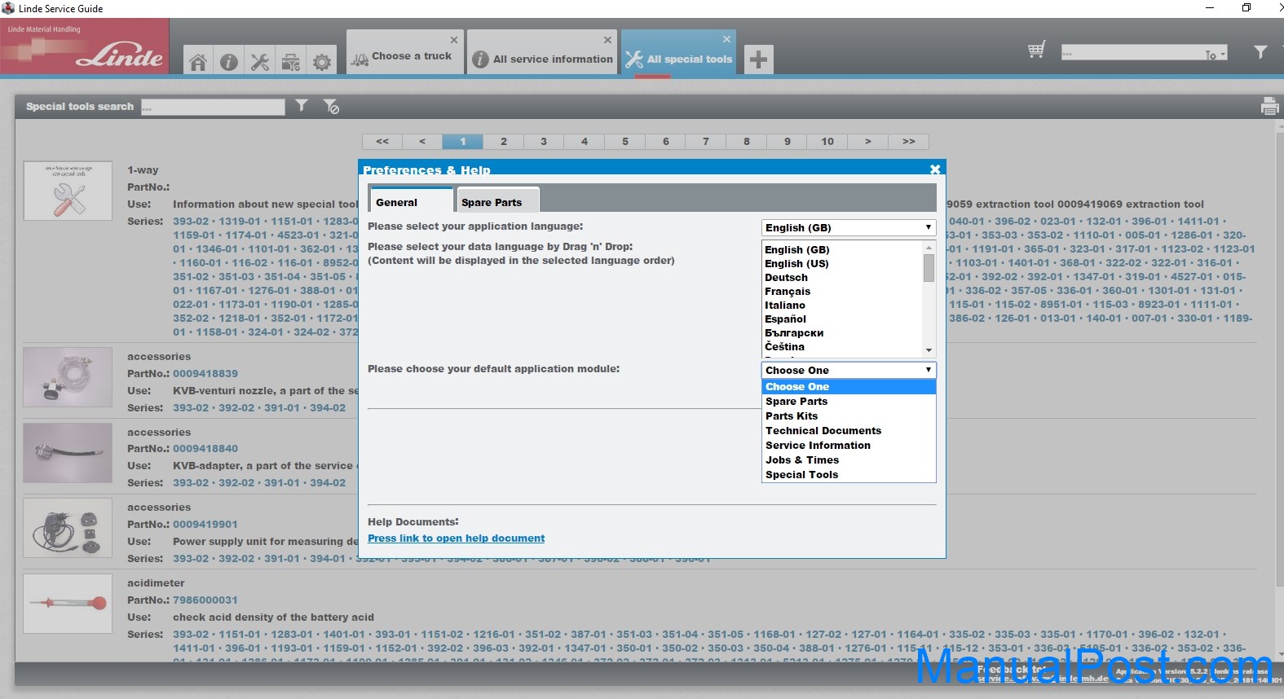
Task: View the power supply unit thumbnail
Action: click(68, 528)
